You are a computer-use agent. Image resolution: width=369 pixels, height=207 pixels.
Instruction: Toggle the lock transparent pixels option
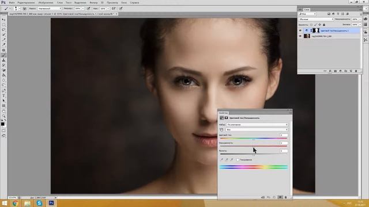click(x=311, y=25)
